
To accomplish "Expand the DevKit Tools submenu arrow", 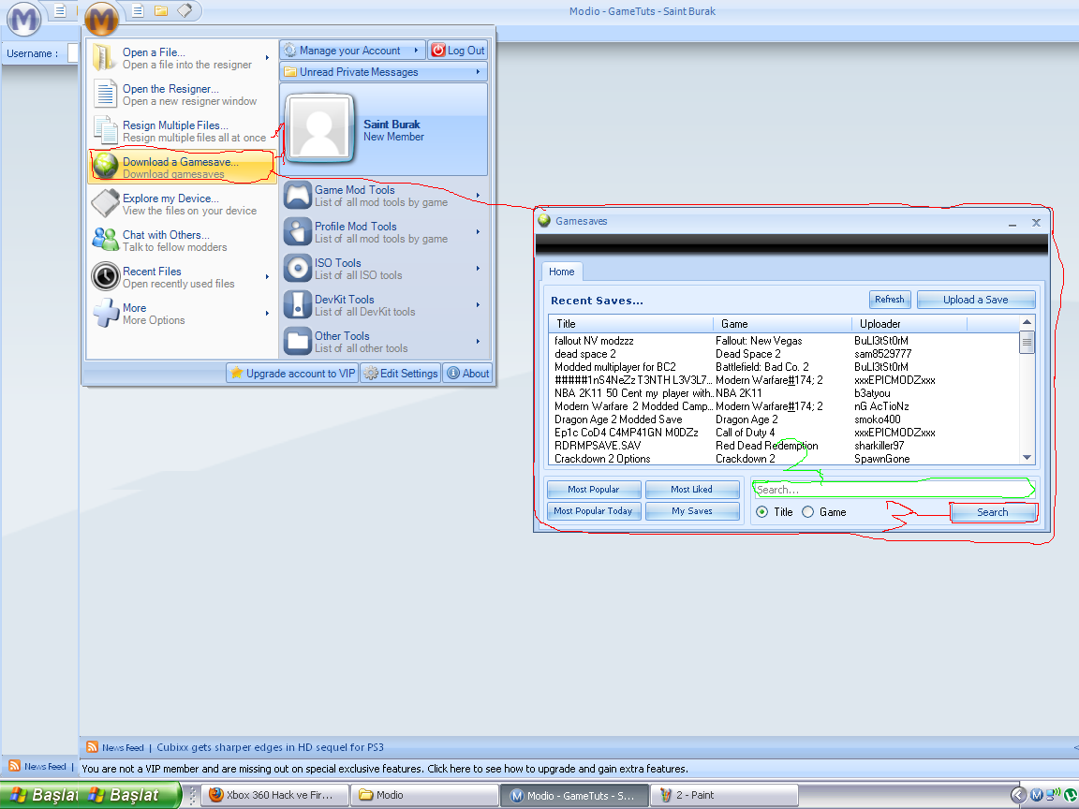I will [x=478, y=304].
